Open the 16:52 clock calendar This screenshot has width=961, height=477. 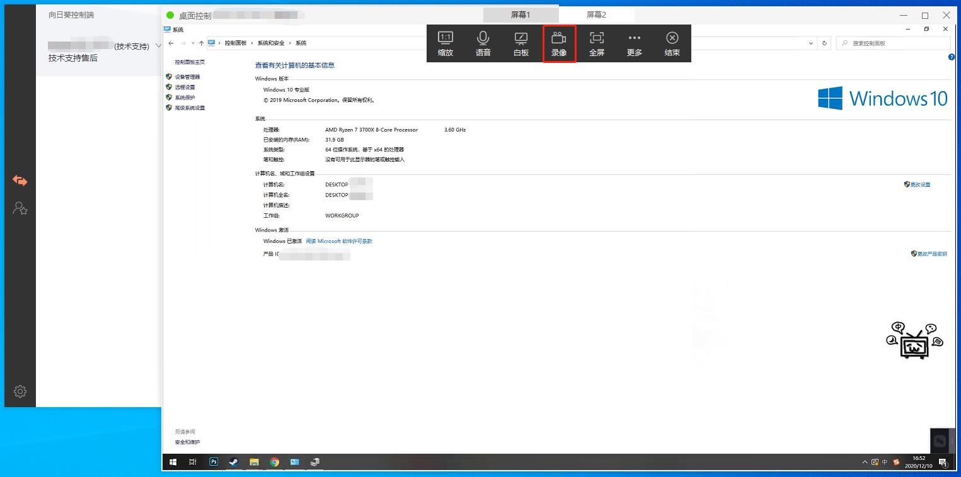(919, 462)
